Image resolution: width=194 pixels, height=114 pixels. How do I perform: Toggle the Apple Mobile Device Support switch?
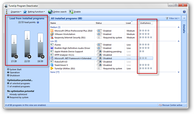point(99,51)
